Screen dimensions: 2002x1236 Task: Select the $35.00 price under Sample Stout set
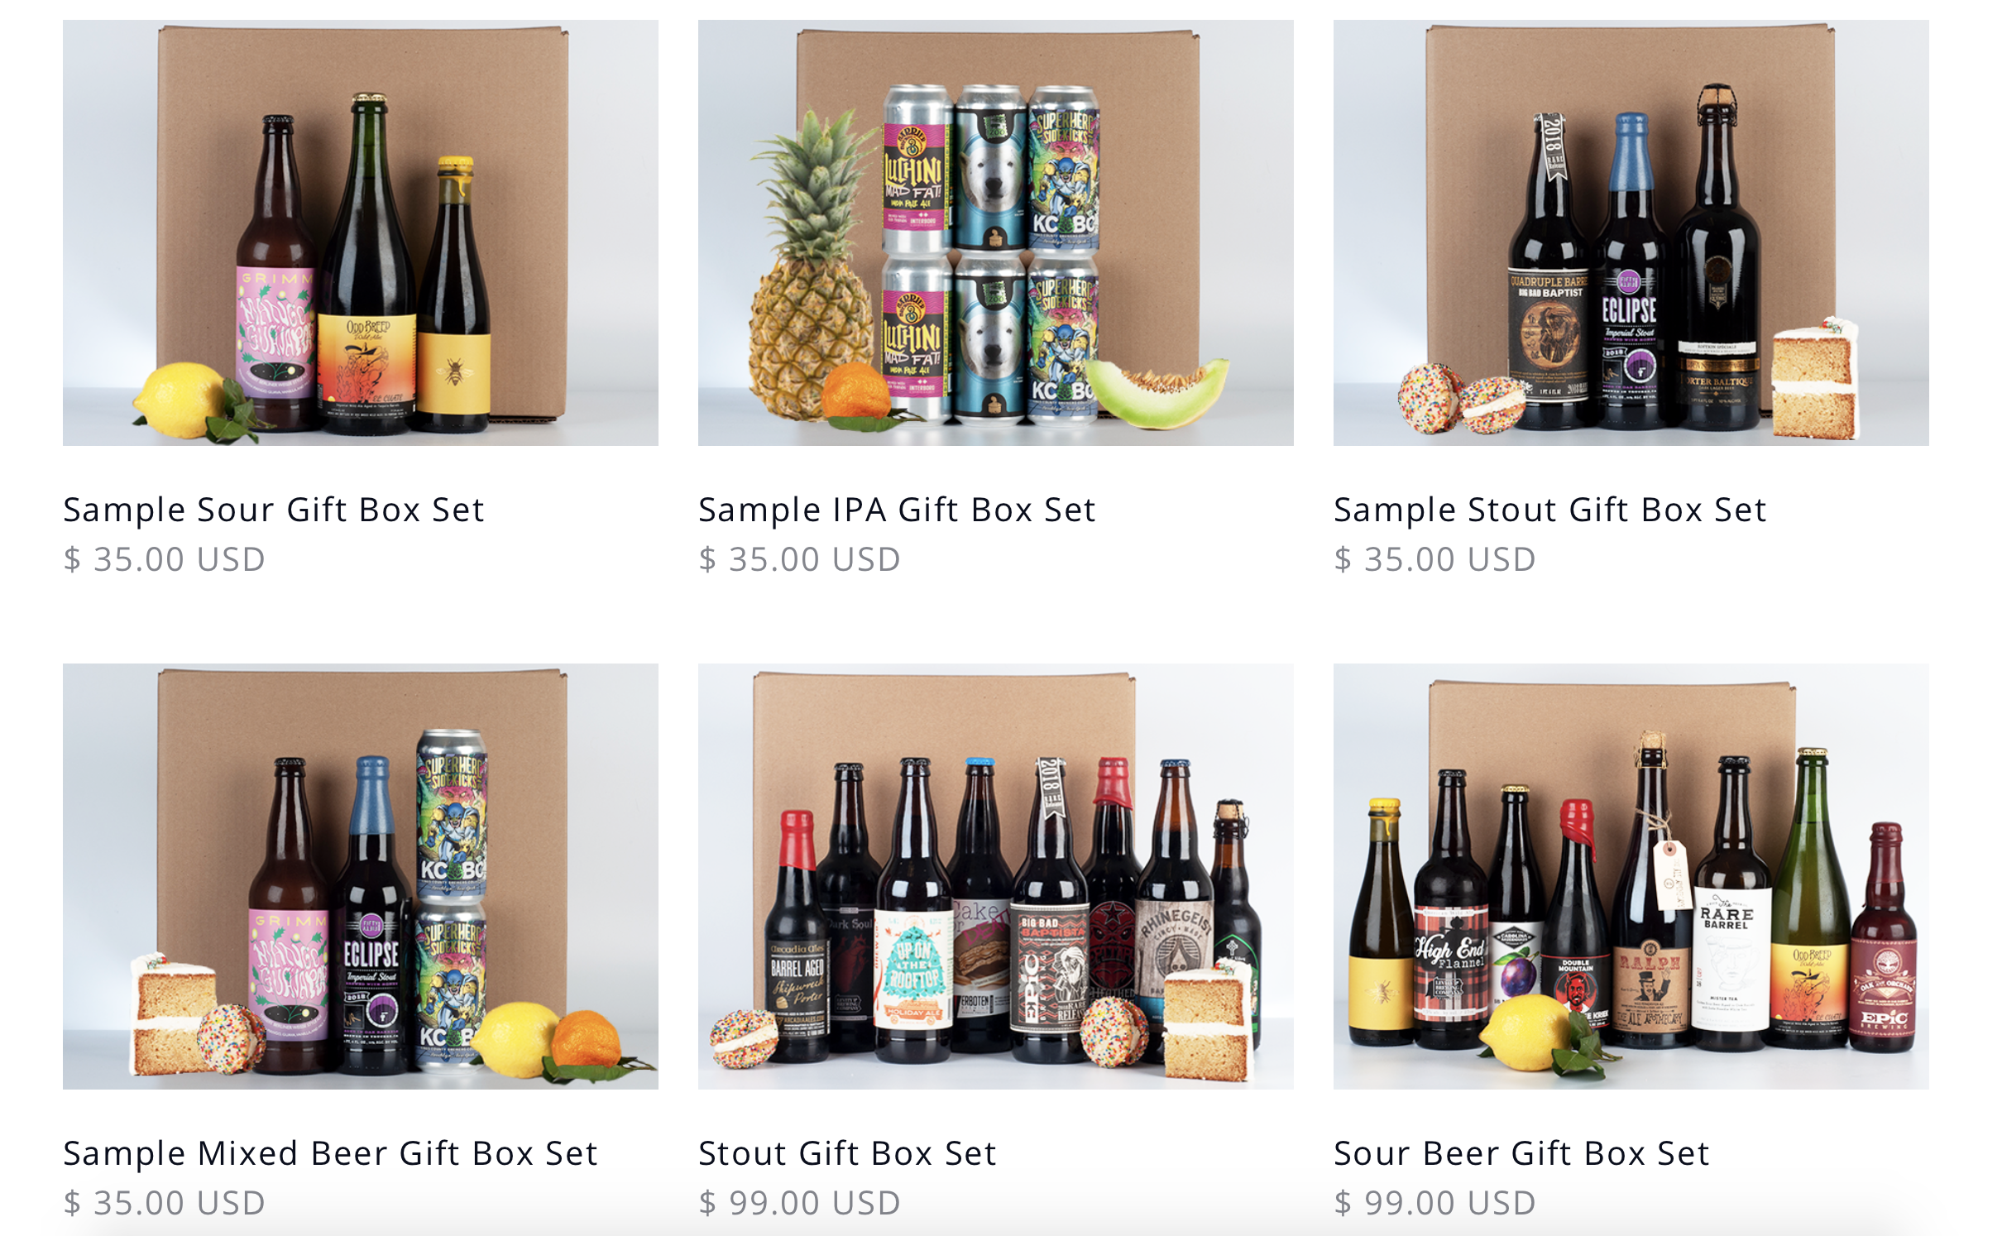(1435, 560)
